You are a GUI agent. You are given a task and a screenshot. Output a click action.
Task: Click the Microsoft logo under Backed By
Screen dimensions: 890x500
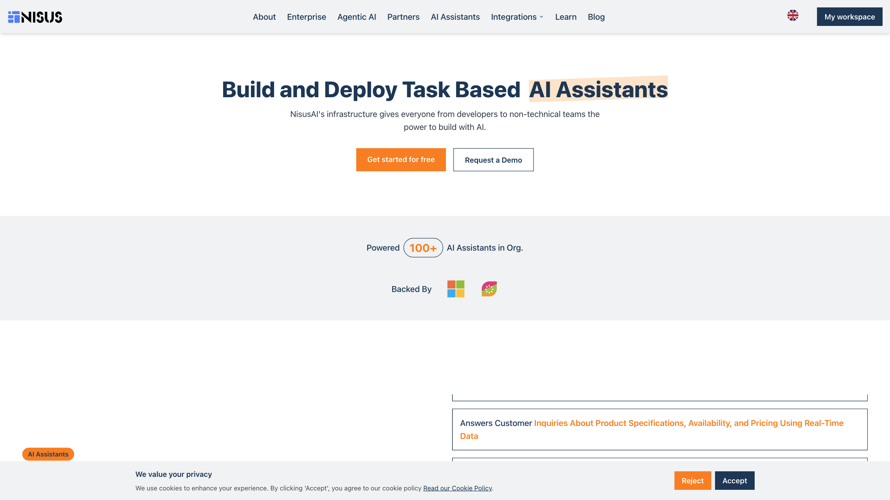[x=456, y=289]
